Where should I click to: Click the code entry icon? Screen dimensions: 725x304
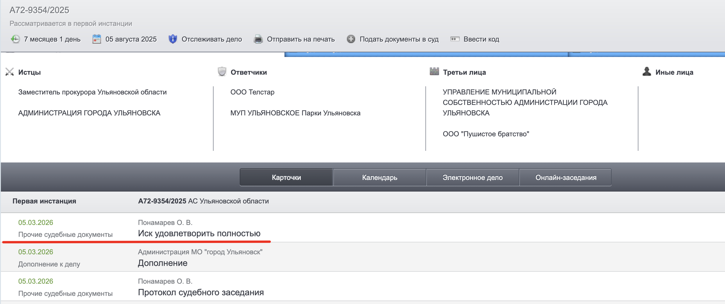click(455, 39)
